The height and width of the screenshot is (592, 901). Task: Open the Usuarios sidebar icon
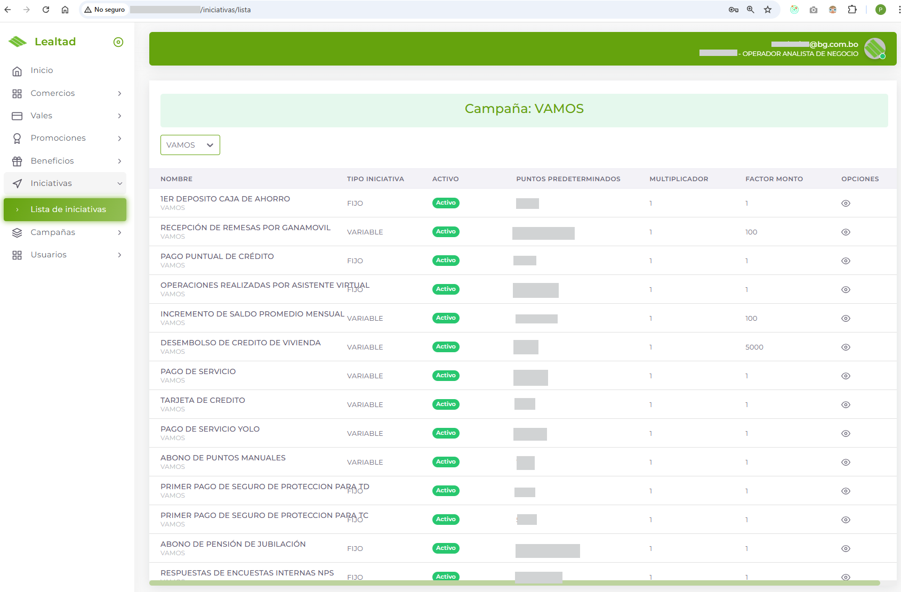17,255
